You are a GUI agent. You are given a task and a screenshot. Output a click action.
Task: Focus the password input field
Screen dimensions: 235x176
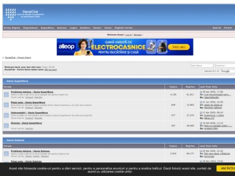pos(225,66)
